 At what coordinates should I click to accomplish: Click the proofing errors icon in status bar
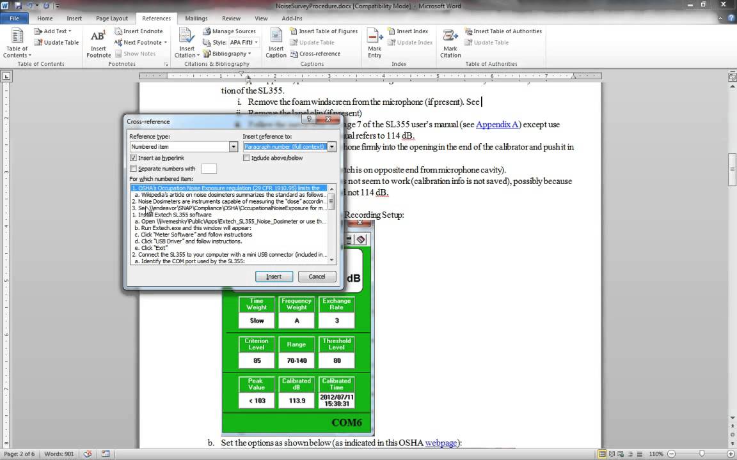tap(88, 454)
